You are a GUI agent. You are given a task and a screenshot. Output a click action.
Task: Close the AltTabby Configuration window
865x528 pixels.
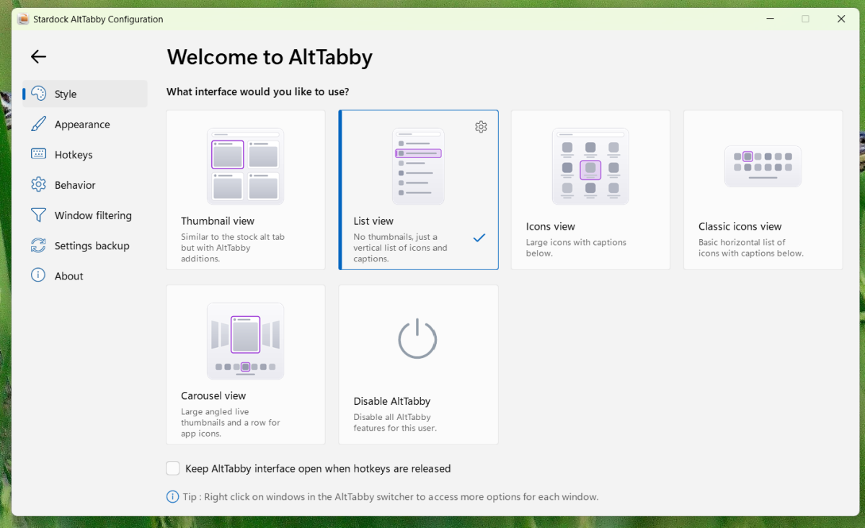[x=840, y=19]
